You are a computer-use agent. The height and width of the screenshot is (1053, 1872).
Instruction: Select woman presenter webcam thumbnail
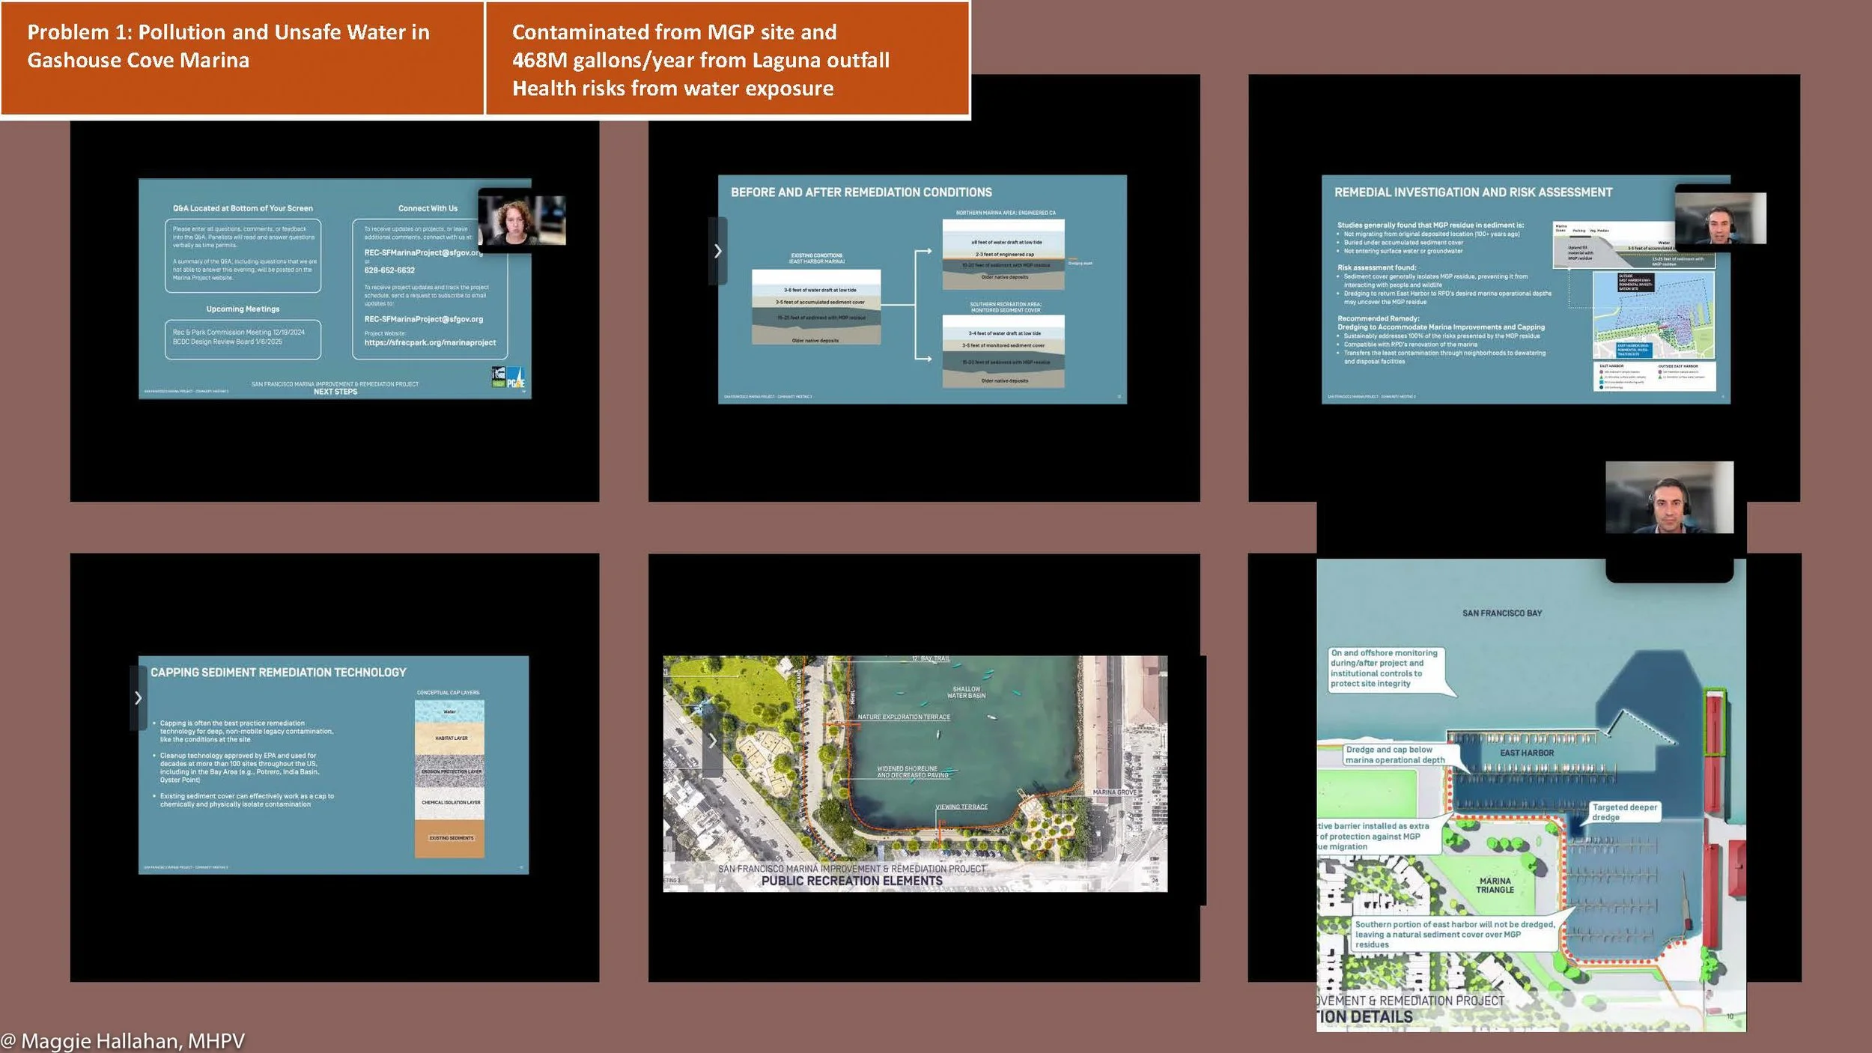[521, 220]
